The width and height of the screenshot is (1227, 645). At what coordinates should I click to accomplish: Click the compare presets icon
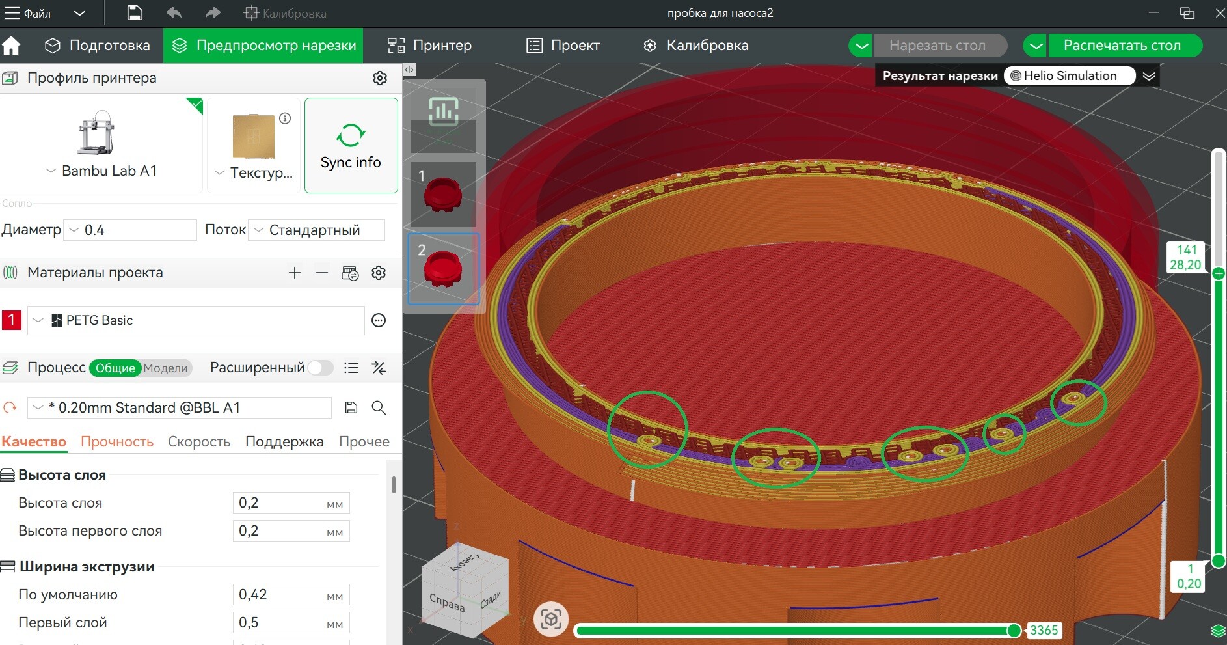pos(379,368)
